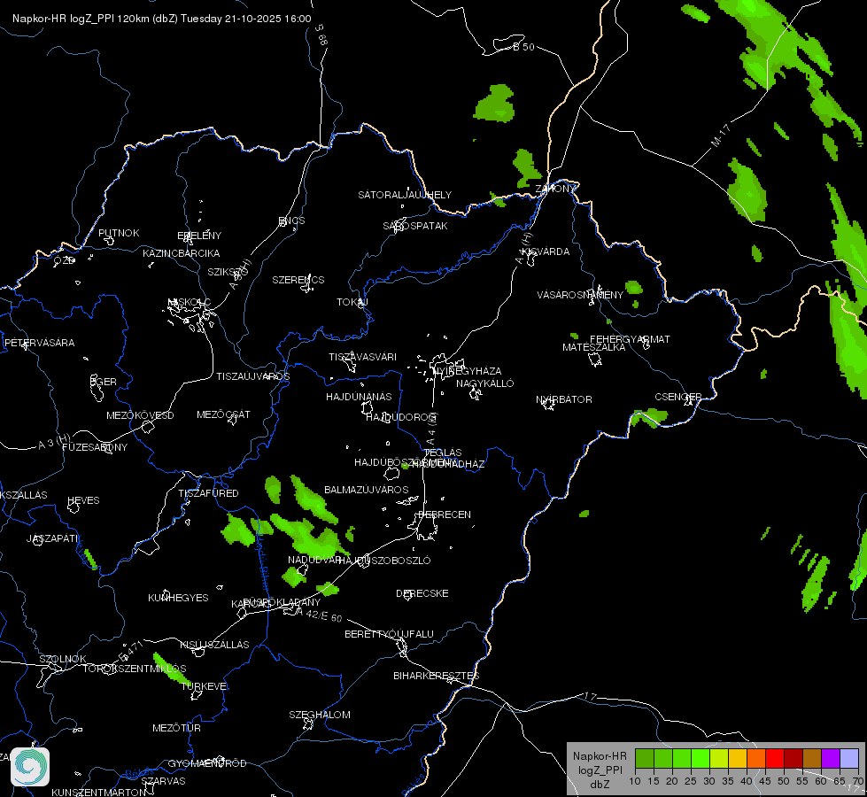
Task: Select the TISZAVASVARI label
Action: pos(363,357)
